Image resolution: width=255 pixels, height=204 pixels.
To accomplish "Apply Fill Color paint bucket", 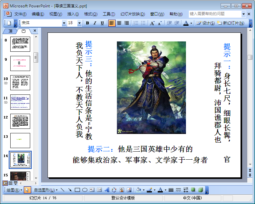I will 138,190.
